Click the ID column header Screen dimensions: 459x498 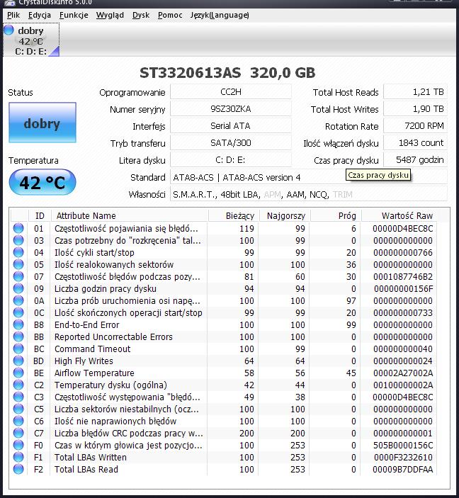tap(40, 215)
